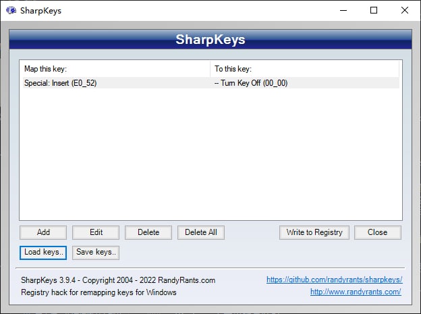Click the 'To this key:' column header
This screenshot has height=314, width=421.
pyautogui.click(x=304, y=69)
